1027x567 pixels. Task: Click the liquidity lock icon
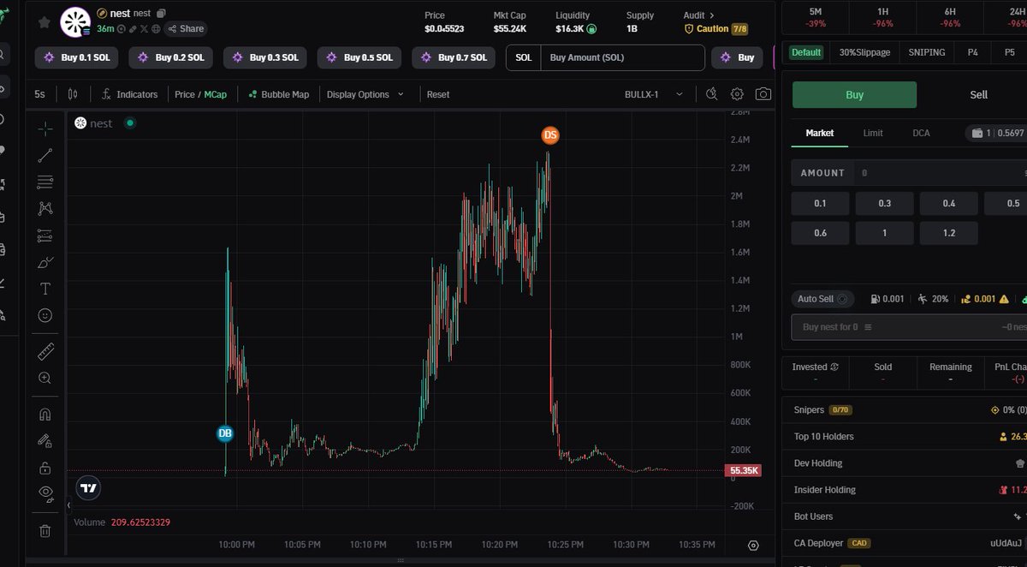(x=591, y=28)
